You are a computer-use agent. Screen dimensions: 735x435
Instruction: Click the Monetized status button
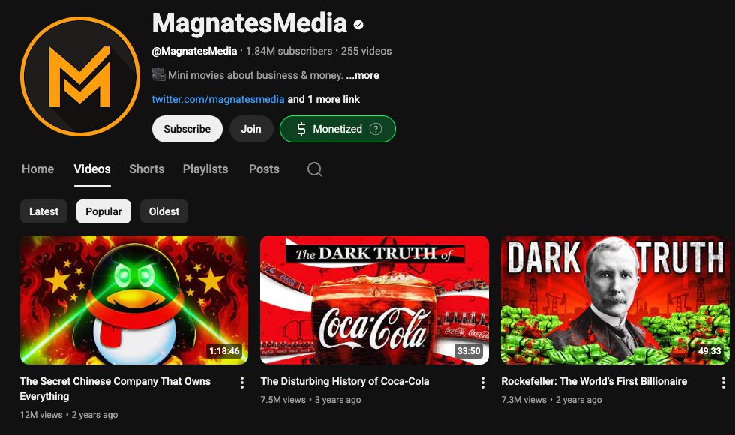pos(337,129)
